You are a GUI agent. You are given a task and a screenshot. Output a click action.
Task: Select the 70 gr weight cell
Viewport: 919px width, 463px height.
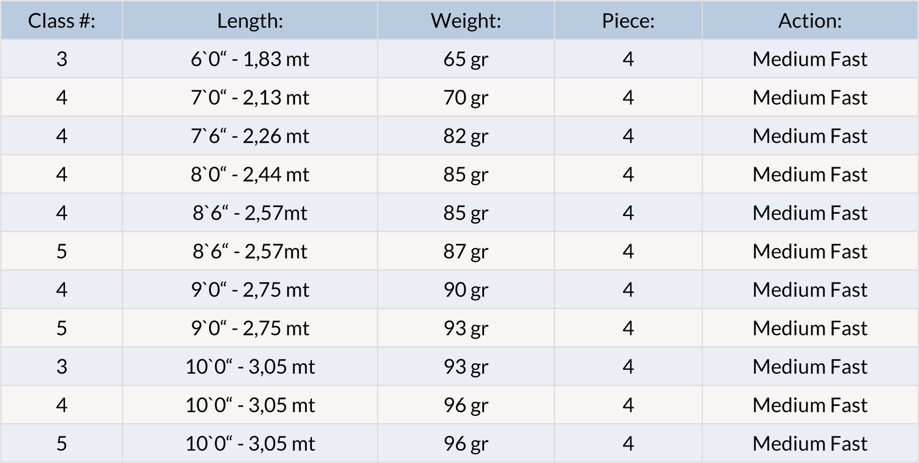[466, 98]
